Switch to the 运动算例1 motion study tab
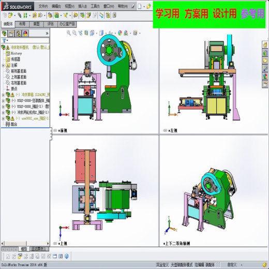The width and height of the screenshot is (269, 269). (x=39, y=249)
